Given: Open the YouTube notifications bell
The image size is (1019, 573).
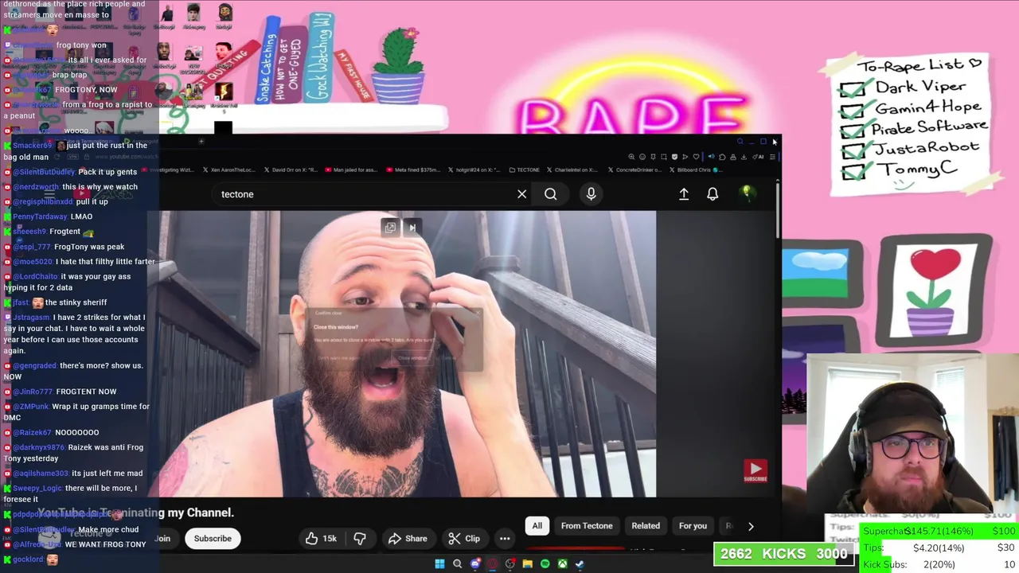Looking at the screenshot, I should [x=713, y=194].
